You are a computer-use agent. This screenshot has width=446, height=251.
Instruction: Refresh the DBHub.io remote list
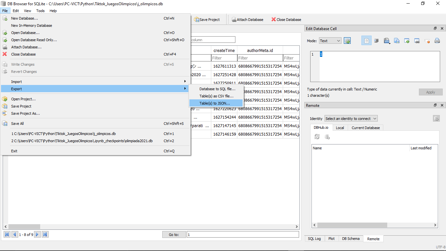tap(317, 137)
